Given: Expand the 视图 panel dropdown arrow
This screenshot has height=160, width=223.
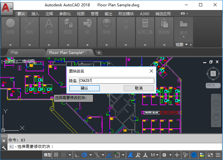Looking at the screenshot, I should (186, 44).
